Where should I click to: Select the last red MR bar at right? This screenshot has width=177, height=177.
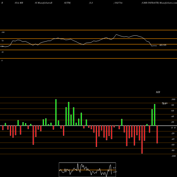(157, 135)
